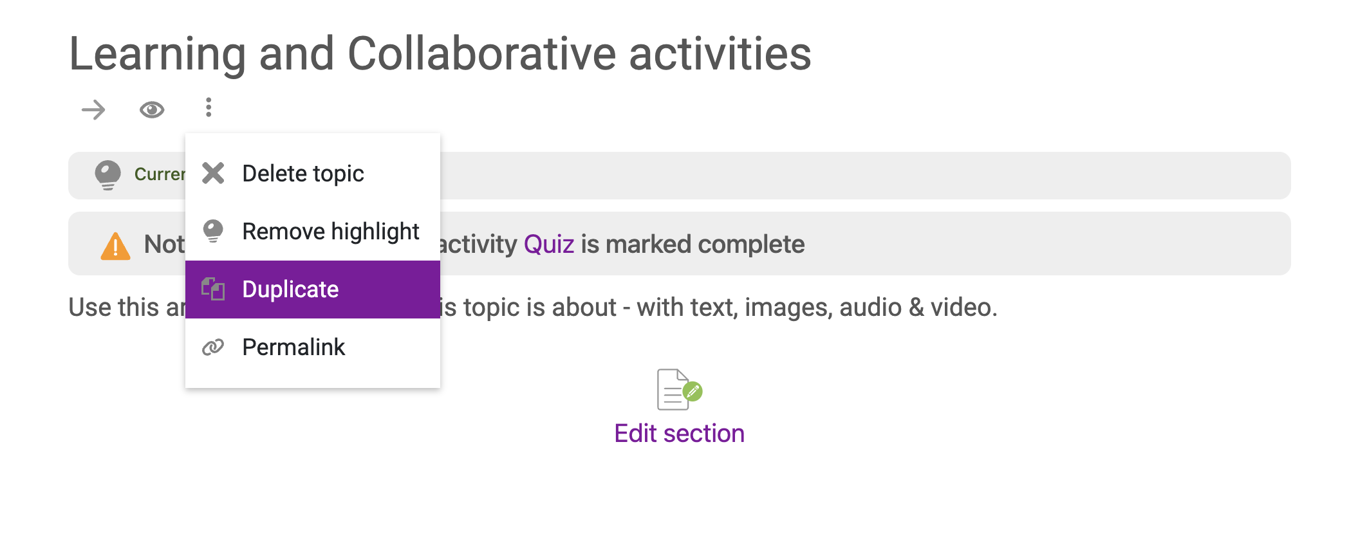Click the Edit section document icon
Viewport: 1358px width, 543px height.
coord(680,389)
